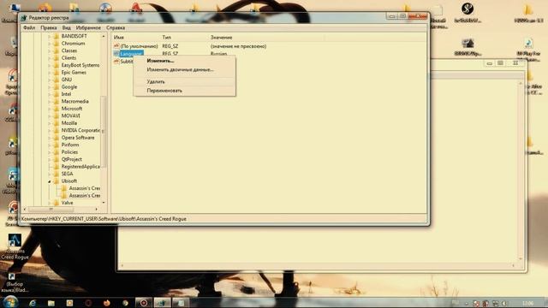
Task: Select the Policies key
Action: click(69, 152)
